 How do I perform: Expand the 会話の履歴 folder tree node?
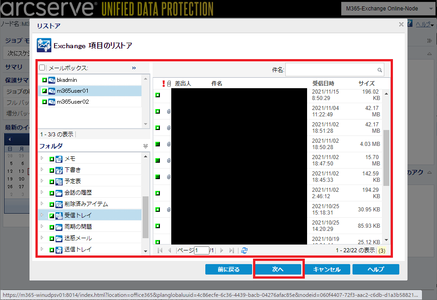(42, 192)
